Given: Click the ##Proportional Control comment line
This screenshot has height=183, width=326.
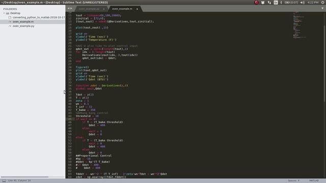Looking at the screenshot, I should point(93,156).
